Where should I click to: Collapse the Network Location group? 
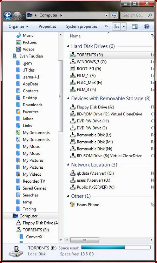point(68,165)
